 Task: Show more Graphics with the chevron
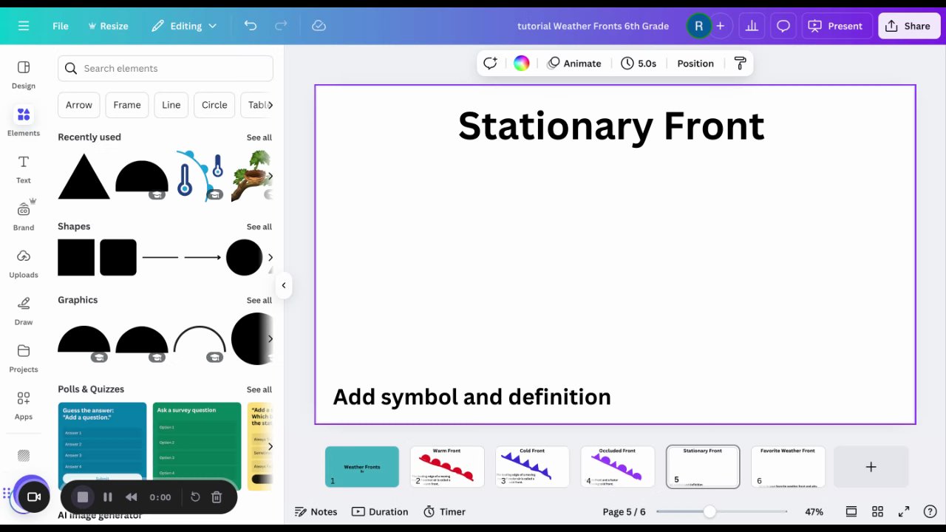[x=270, y=338]
